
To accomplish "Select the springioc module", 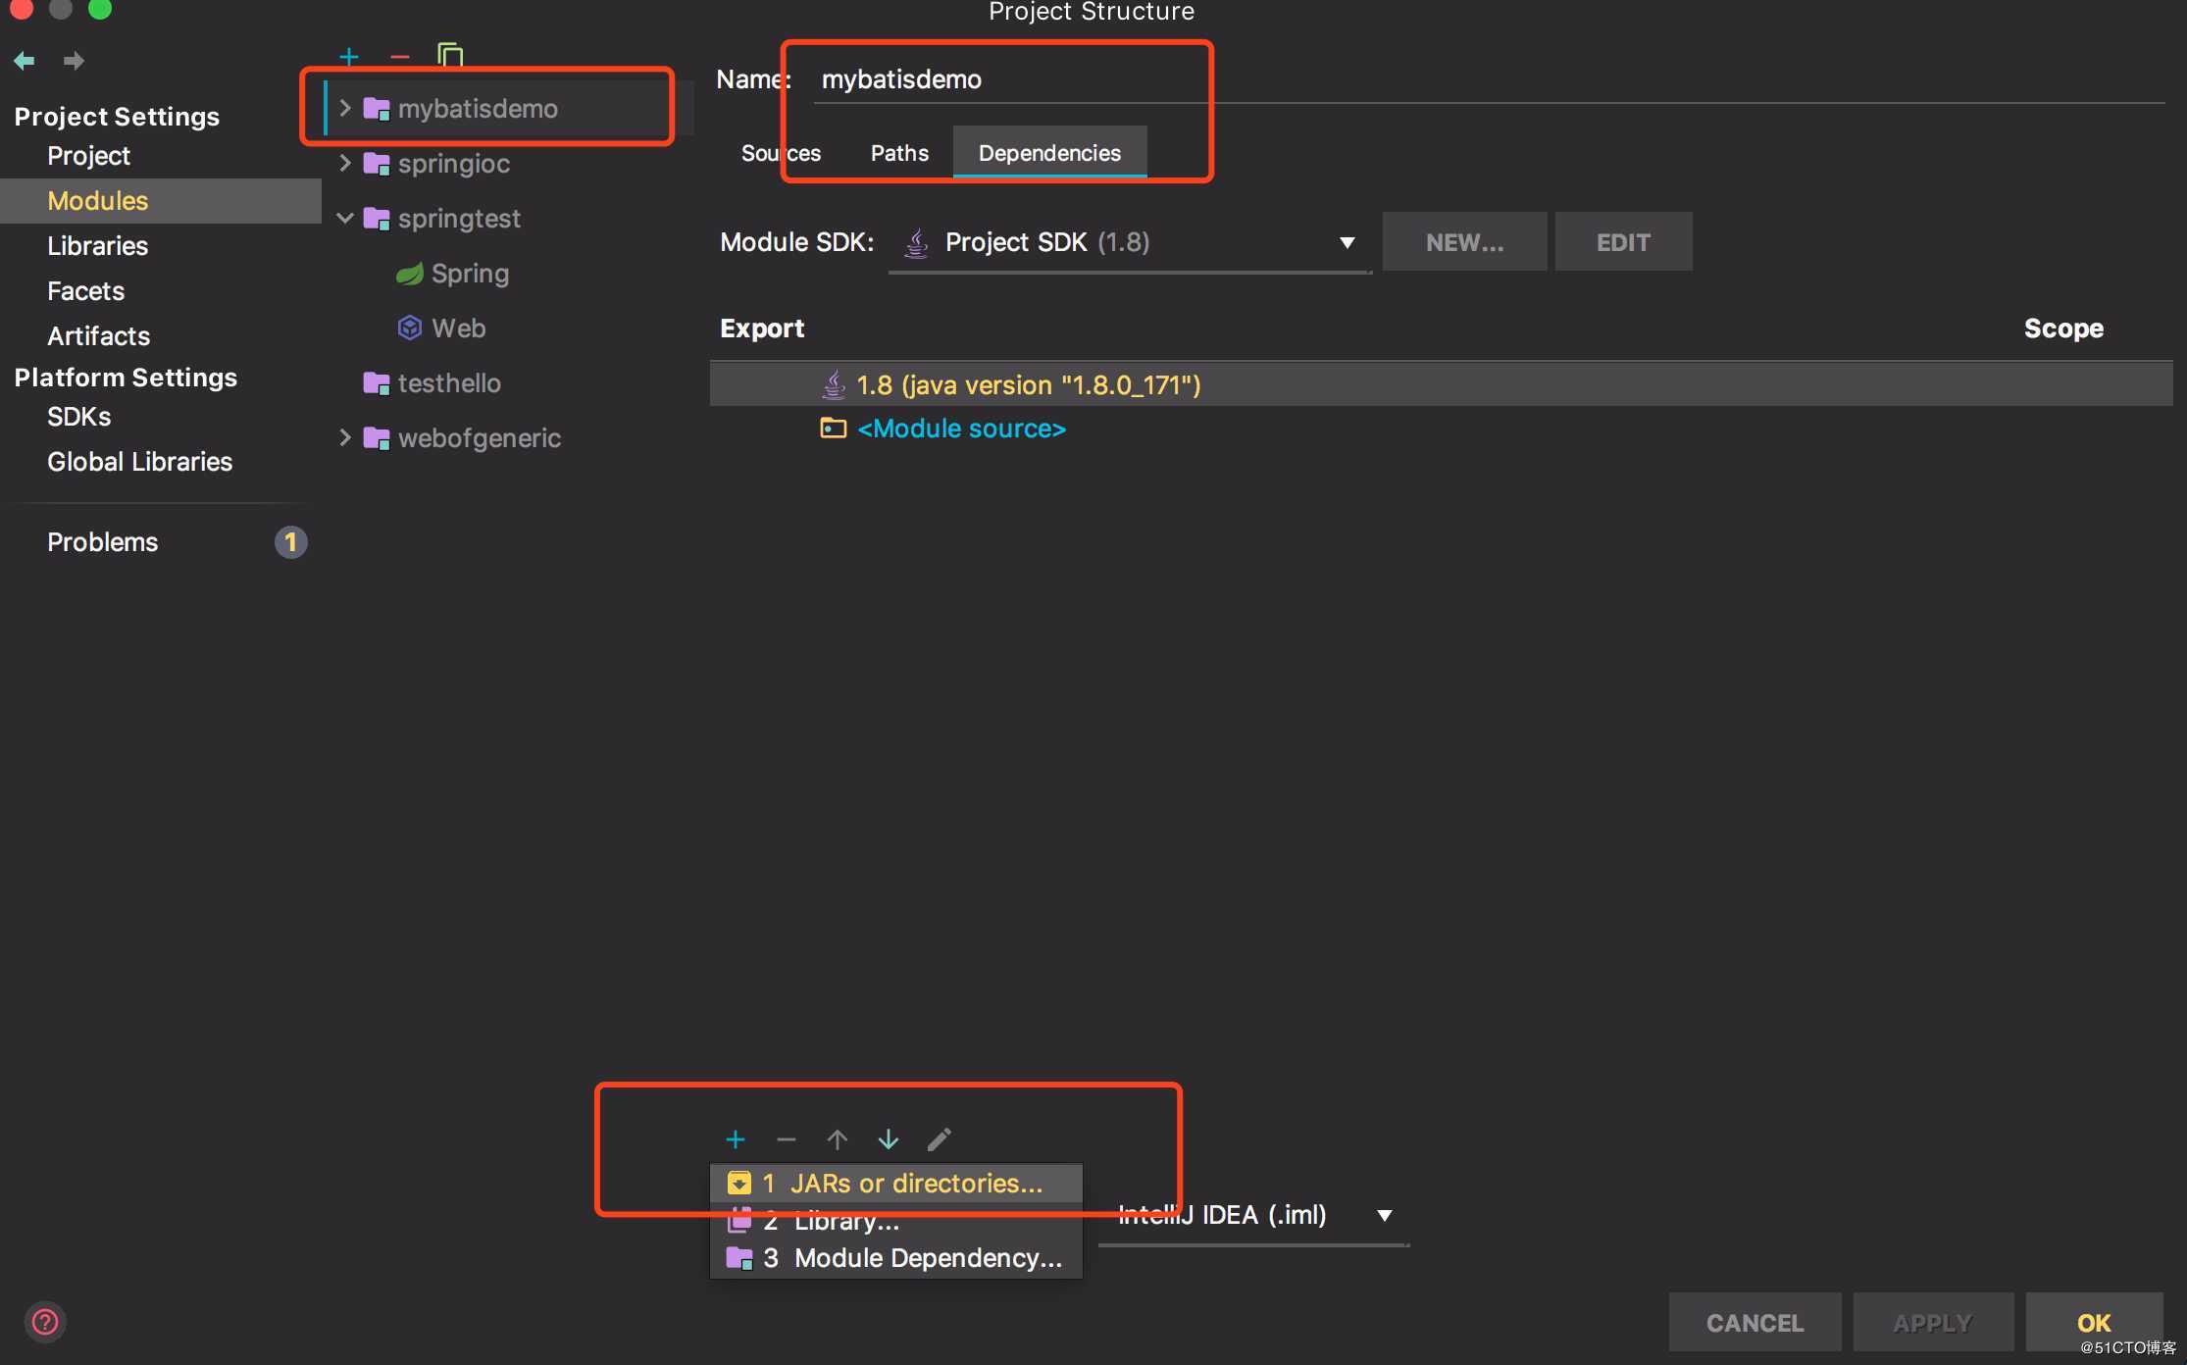I will tap(454, 163).
